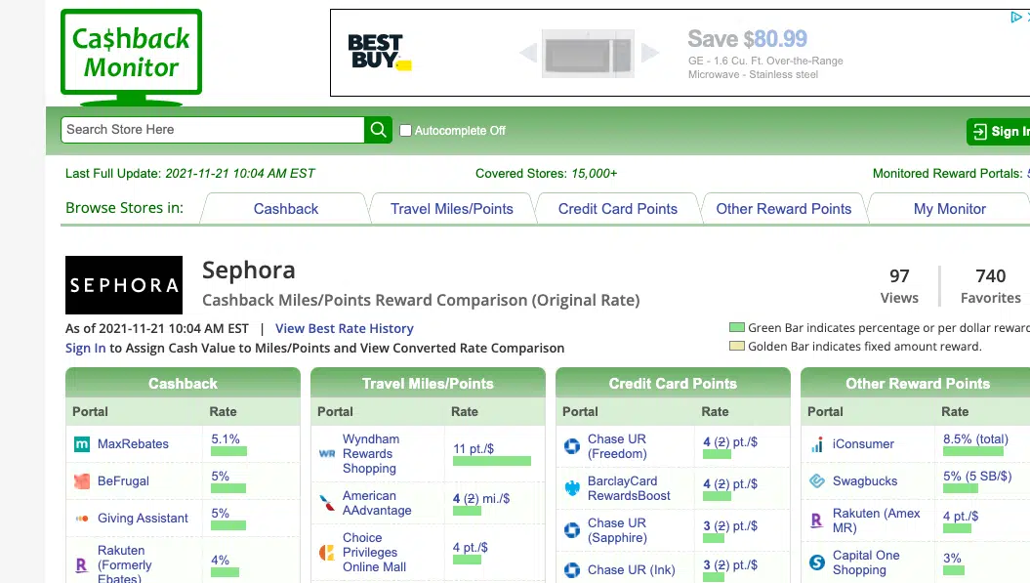Viewport: 1030px width, 583px height.
Task: Open the Travel Miles/Points browse tab
Action: tap(452, 209)
